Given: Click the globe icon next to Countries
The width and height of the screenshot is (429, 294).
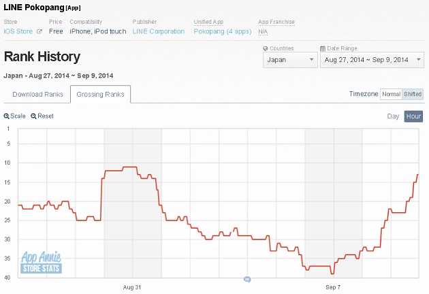Looking at the screenshot, I should click(x=265, y=48).
